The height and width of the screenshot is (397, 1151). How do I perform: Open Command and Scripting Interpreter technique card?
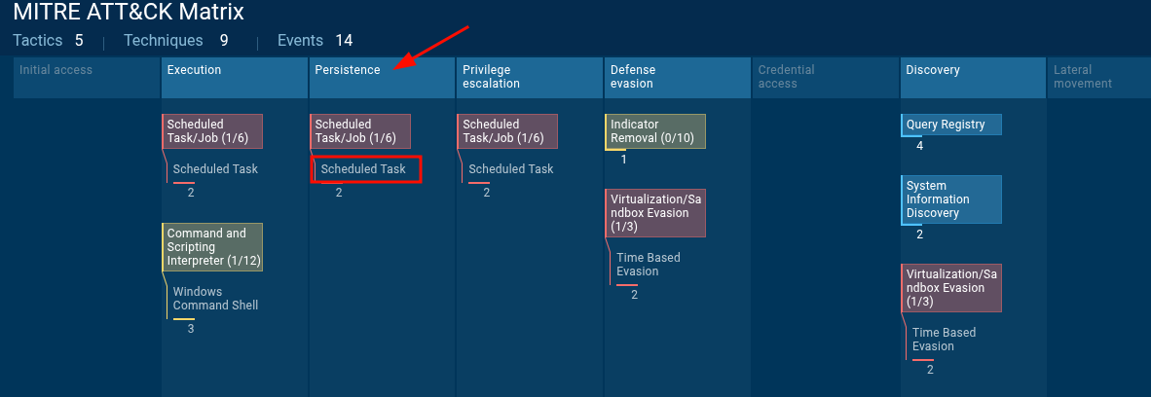[x=212, y=247]
